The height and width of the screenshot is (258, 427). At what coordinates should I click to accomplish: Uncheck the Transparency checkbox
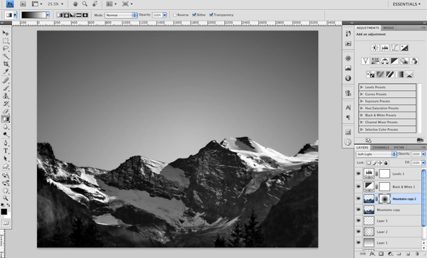tap(211, 15)
